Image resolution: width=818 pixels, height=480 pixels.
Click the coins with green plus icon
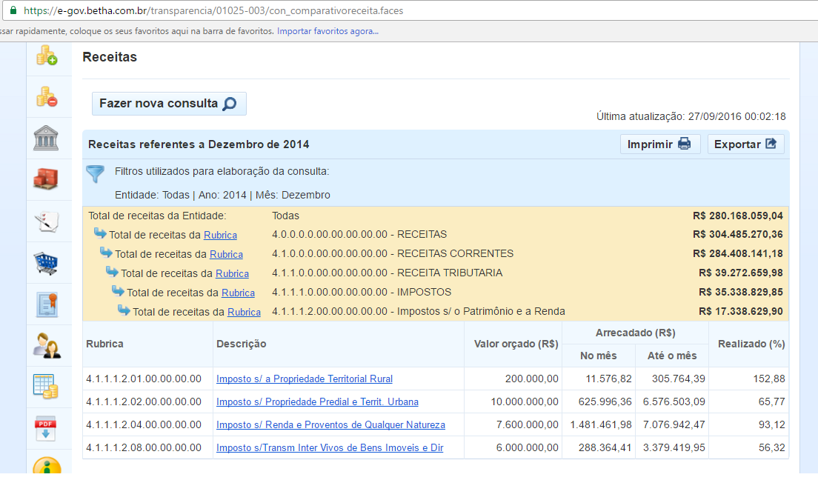[47, 56]
